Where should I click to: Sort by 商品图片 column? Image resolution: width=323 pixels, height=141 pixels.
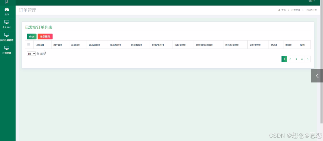[x=115, y=45]
